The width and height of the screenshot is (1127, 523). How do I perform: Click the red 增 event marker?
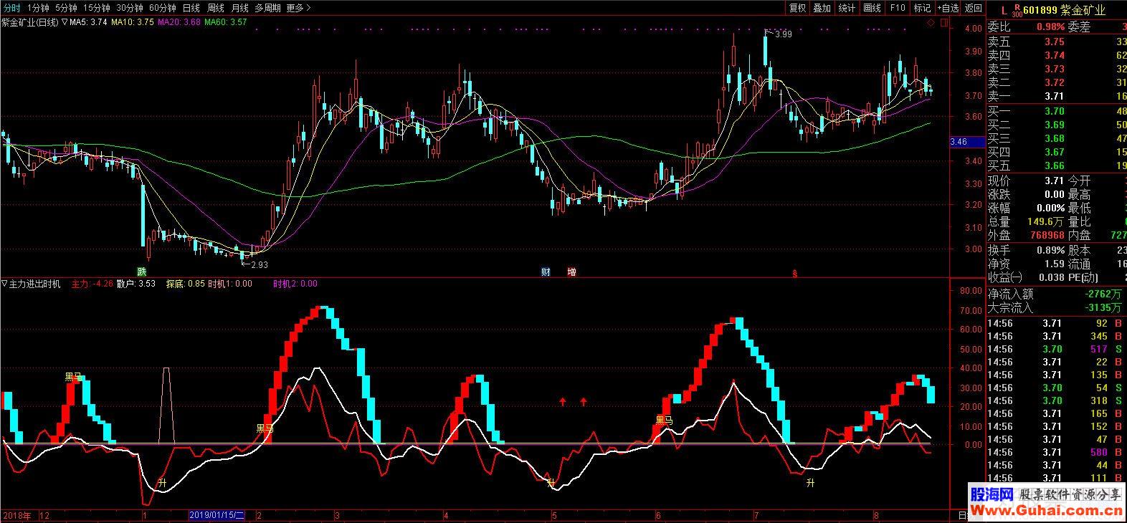[x=571, y=272]
